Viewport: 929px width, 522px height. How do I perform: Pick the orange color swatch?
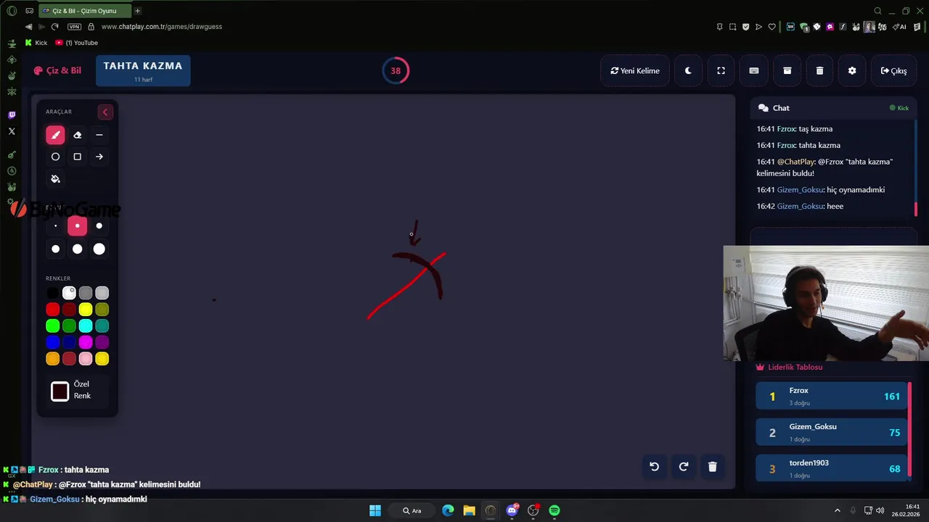coord(53,359)
